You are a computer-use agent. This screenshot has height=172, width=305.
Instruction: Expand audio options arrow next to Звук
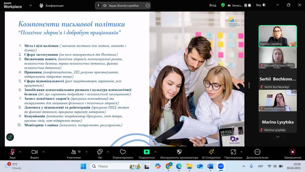pyautogui.click(x=20, y=152)
